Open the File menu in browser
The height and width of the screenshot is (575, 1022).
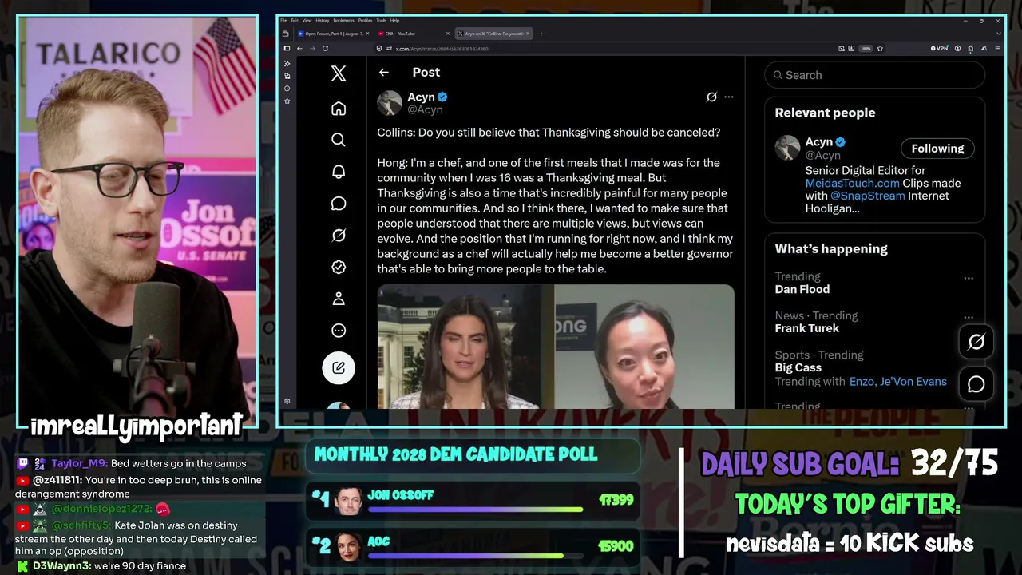283,20
